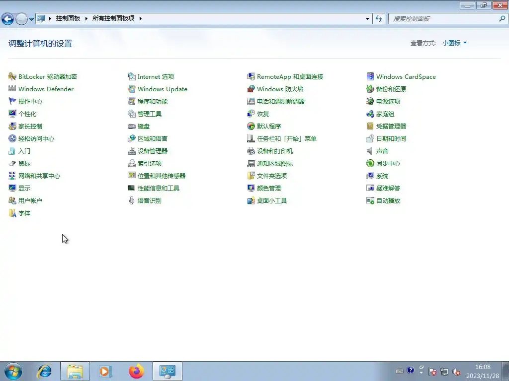
Task: Open the 管理工具 link
Action: coord(150,114)
